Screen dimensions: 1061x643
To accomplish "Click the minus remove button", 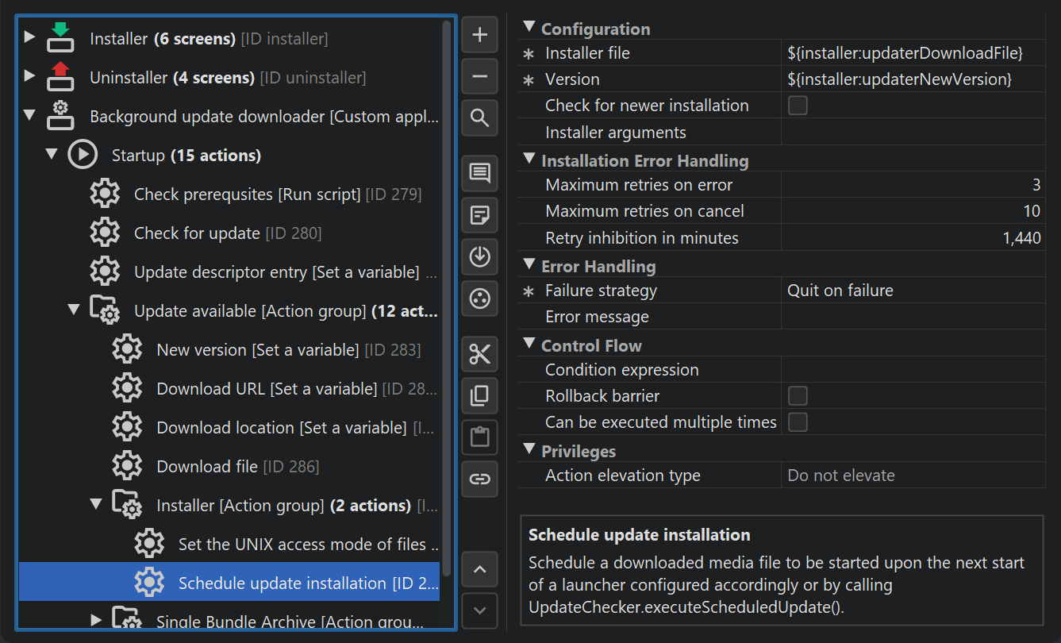I will click(x=479, y=77).
